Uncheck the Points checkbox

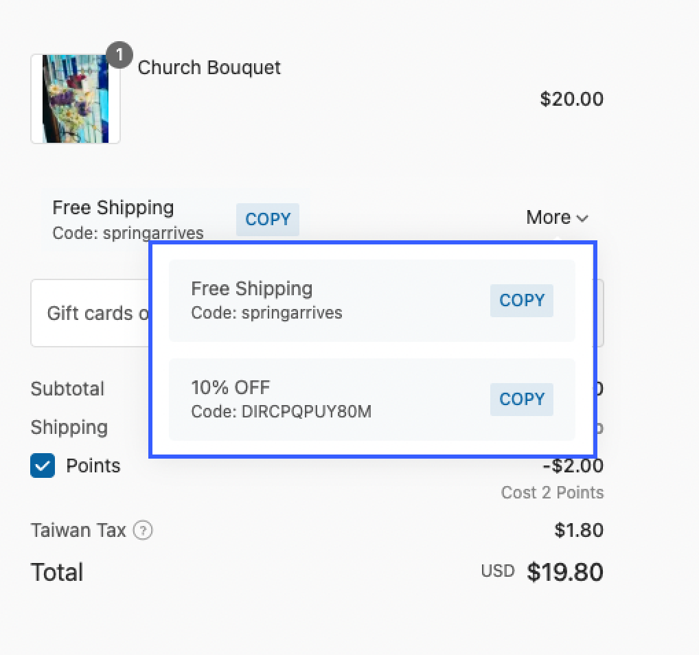point(43,466)
